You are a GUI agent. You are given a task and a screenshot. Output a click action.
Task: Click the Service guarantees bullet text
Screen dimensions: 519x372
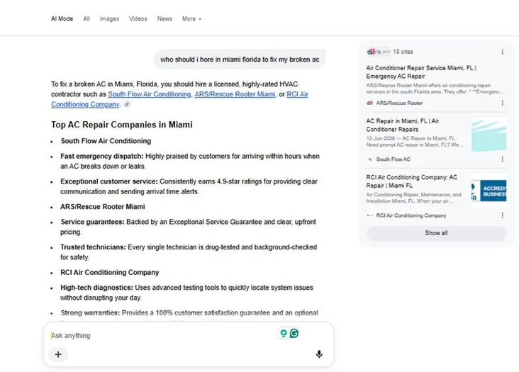pyautogui.click(x=188, y=227)
